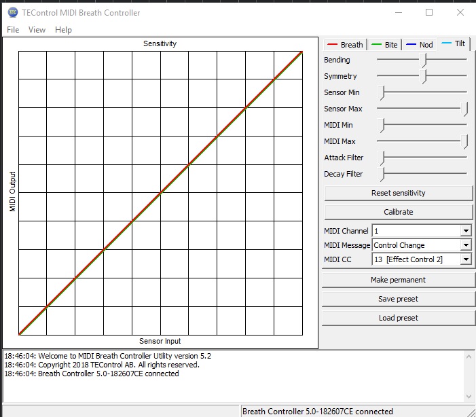
Task: Click the log line ending '182607CE connected'
Action: 92,374
